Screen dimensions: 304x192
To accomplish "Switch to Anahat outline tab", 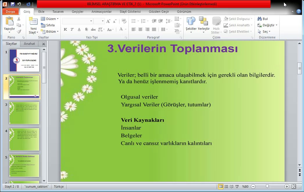I will [29, 44].
